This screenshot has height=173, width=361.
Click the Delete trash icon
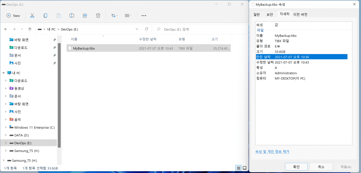coord(98,16)
